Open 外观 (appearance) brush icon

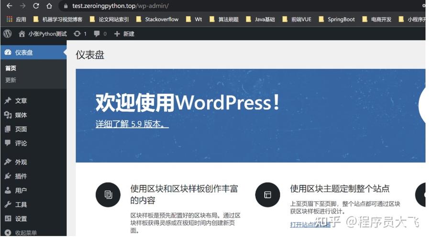coord(8,162)
